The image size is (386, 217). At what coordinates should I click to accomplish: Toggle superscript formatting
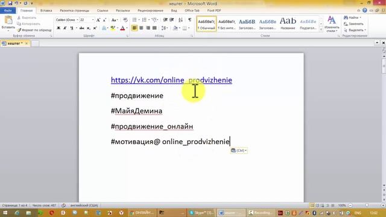(x=95, y=28)
